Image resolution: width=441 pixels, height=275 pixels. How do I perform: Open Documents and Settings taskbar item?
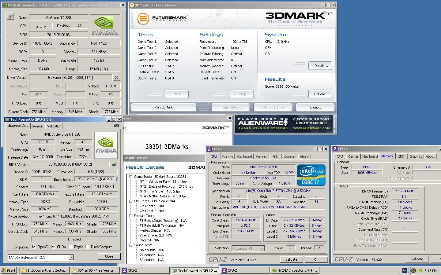coord(45,270)
